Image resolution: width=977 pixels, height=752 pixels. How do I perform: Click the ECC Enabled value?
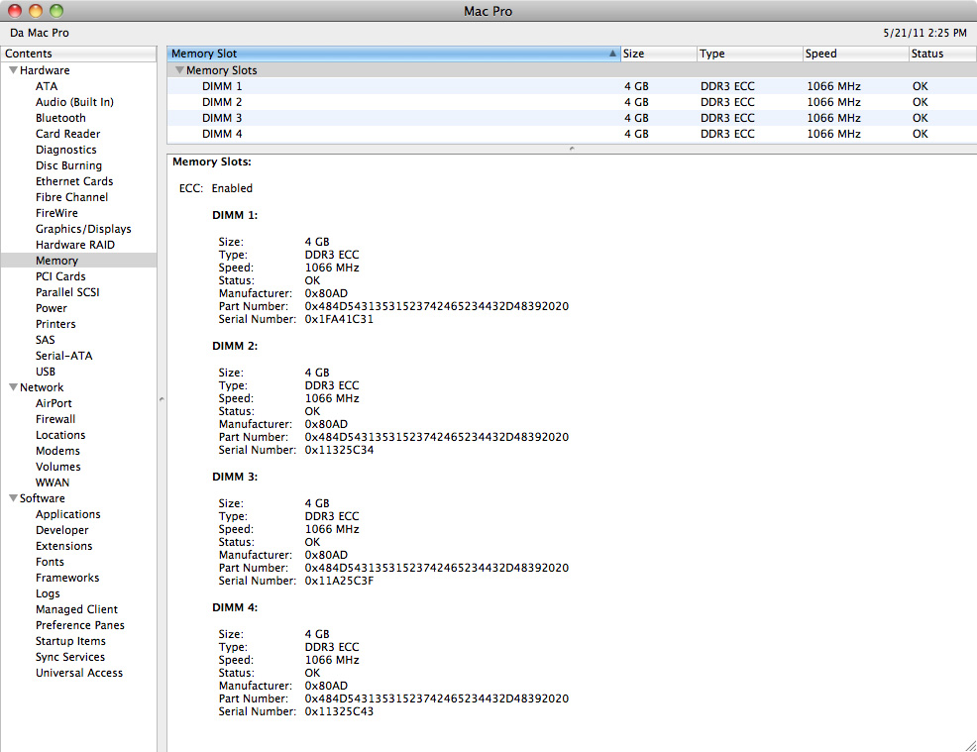[232, 188]
